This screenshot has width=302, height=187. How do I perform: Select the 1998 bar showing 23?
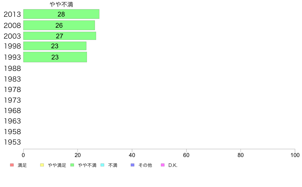[x=55, y=46]
